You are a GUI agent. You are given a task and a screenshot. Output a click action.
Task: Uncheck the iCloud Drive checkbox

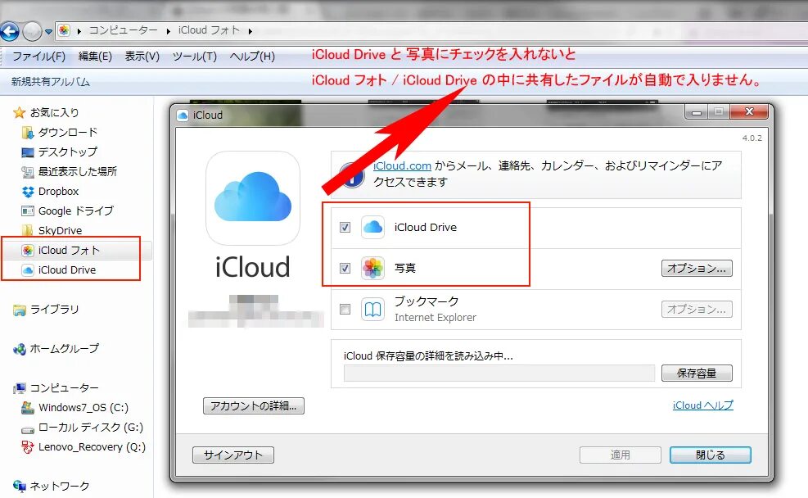[345, 227]
